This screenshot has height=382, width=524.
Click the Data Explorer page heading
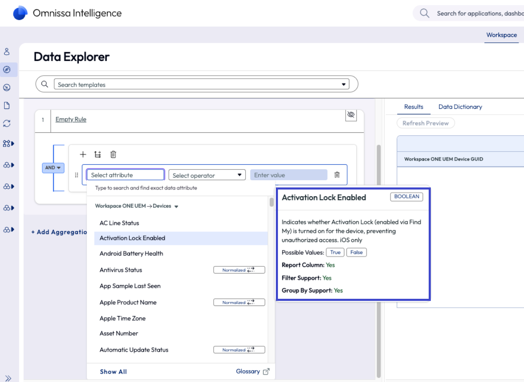point(71,57)
